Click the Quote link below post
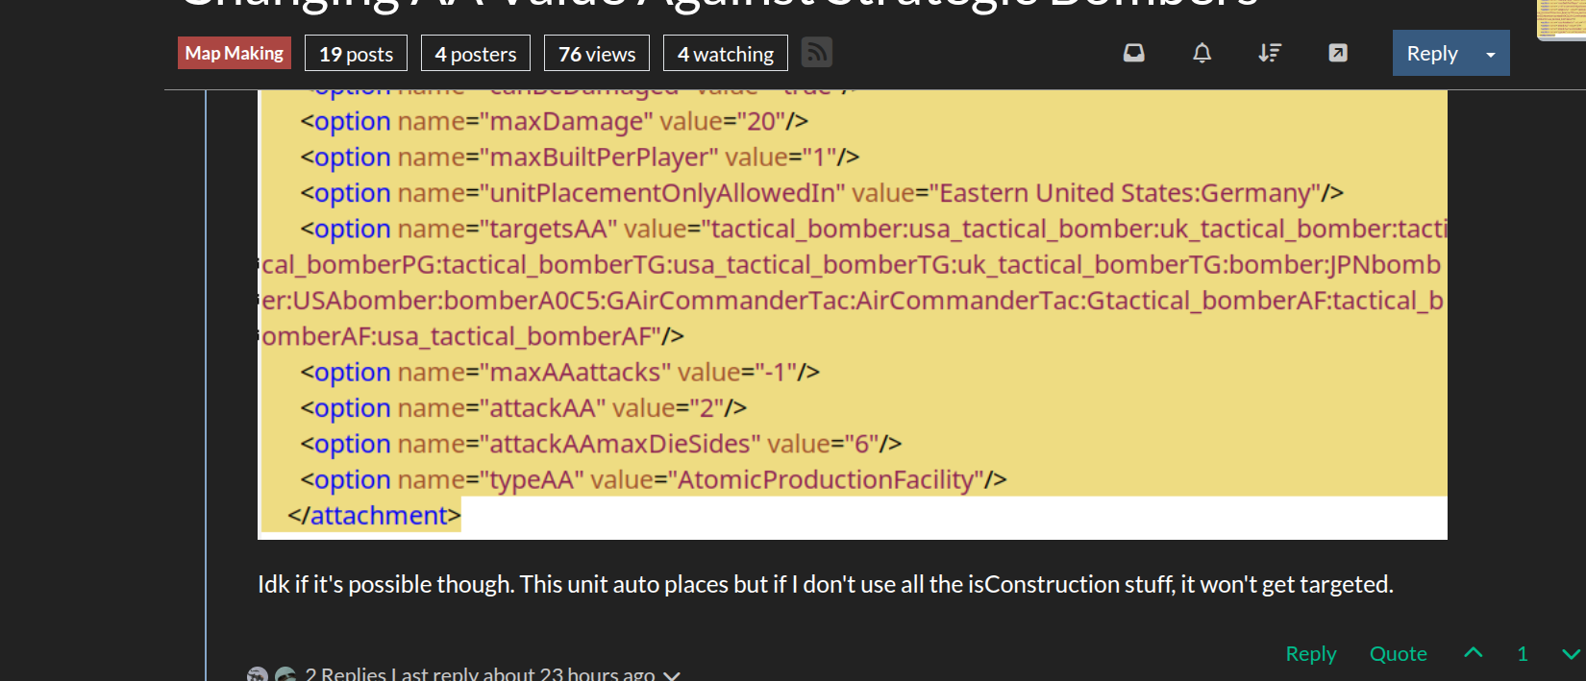This screenshot has height=681, width=1586. [1399, 653]
